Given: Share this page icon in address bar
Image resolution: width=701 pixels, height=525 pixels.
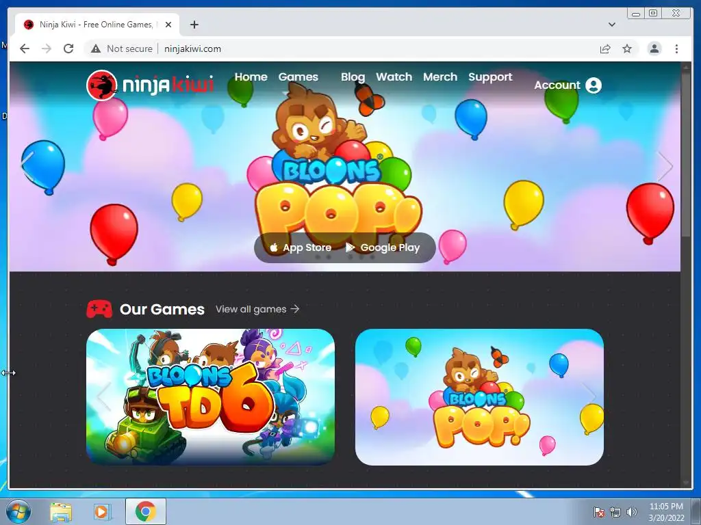Looking at the screenshot, I should 605,49.
